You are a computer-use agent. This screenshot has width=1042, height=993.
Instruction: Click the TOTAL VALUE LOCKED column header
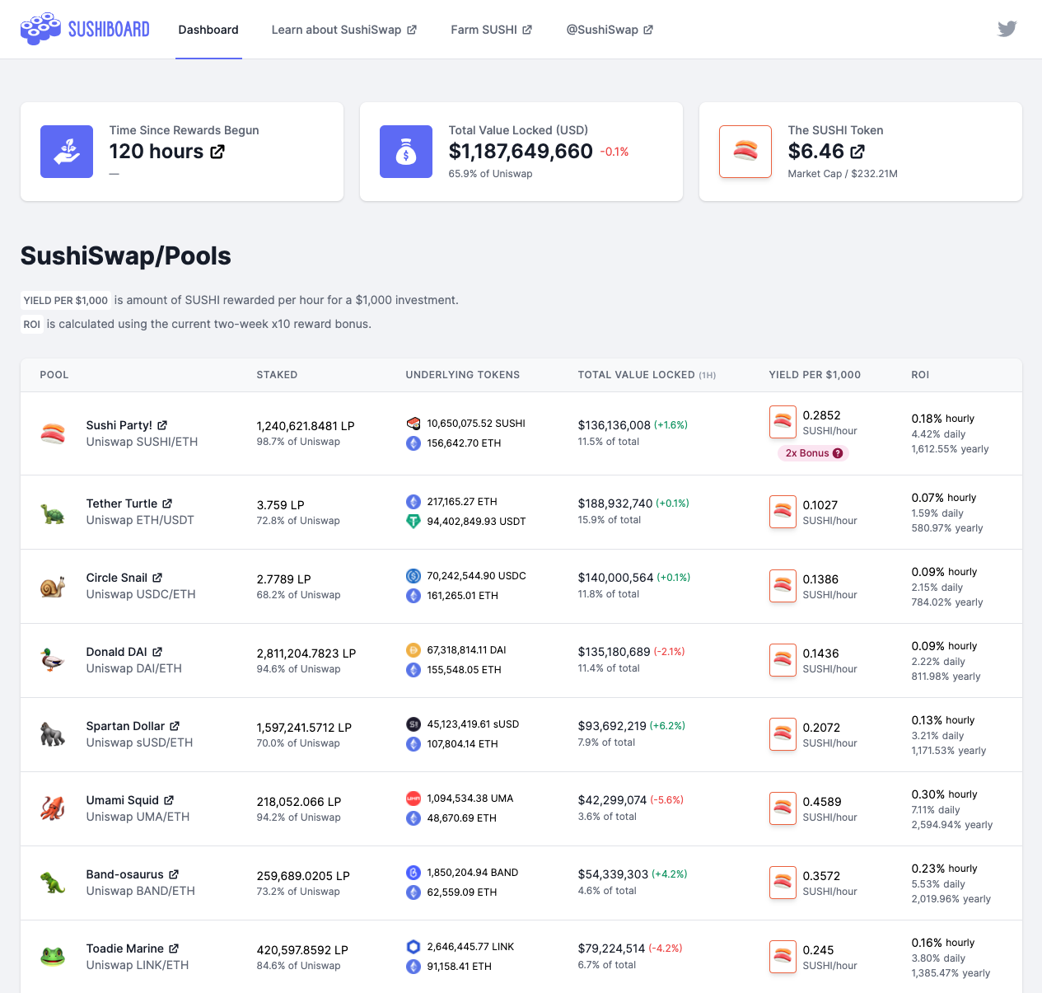pos(647,375)
